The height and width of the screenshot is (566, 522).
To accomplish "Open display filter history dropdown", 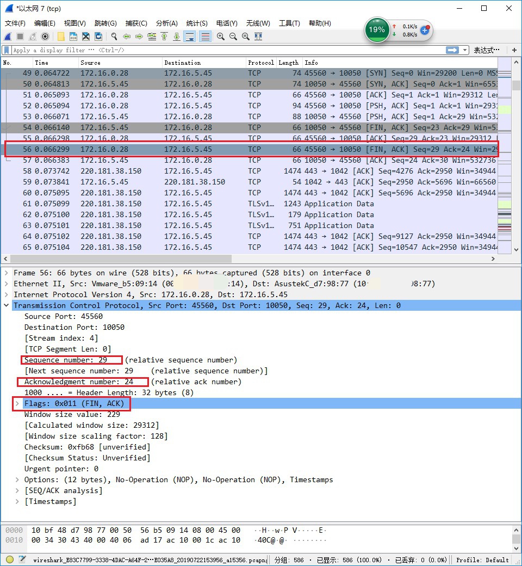I will pos(465,50).
